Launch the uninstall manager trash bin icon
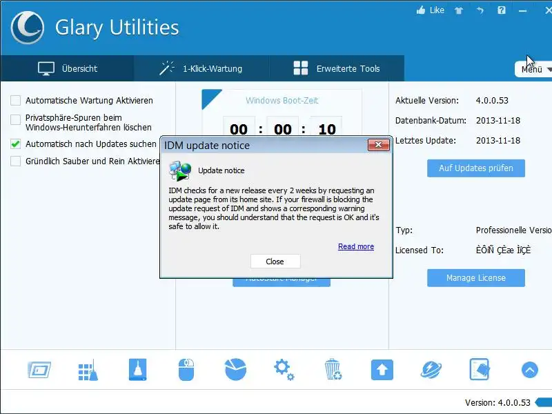The image size is (552, 414). [x=333, y=369]
